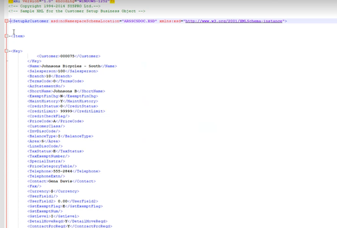
Task: Click the empty SpecialInstrs tag
Action: pyautogui.click(x=46, y=161)
